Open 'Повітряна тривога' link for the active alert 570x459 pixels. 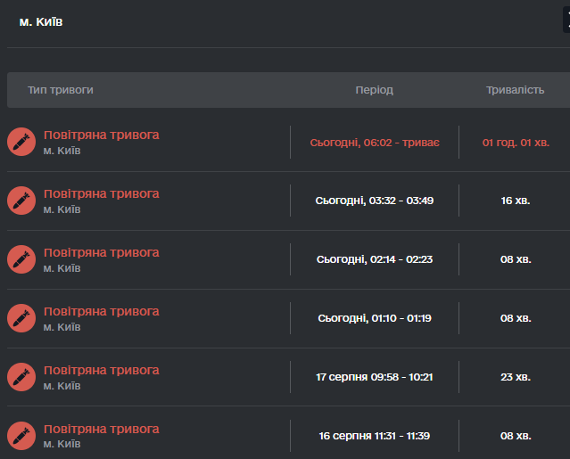102,135
